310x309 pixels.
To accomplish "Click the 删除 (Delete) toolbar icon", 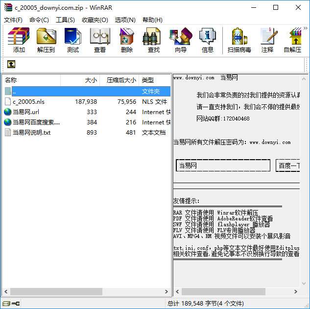I will point(127,40).
